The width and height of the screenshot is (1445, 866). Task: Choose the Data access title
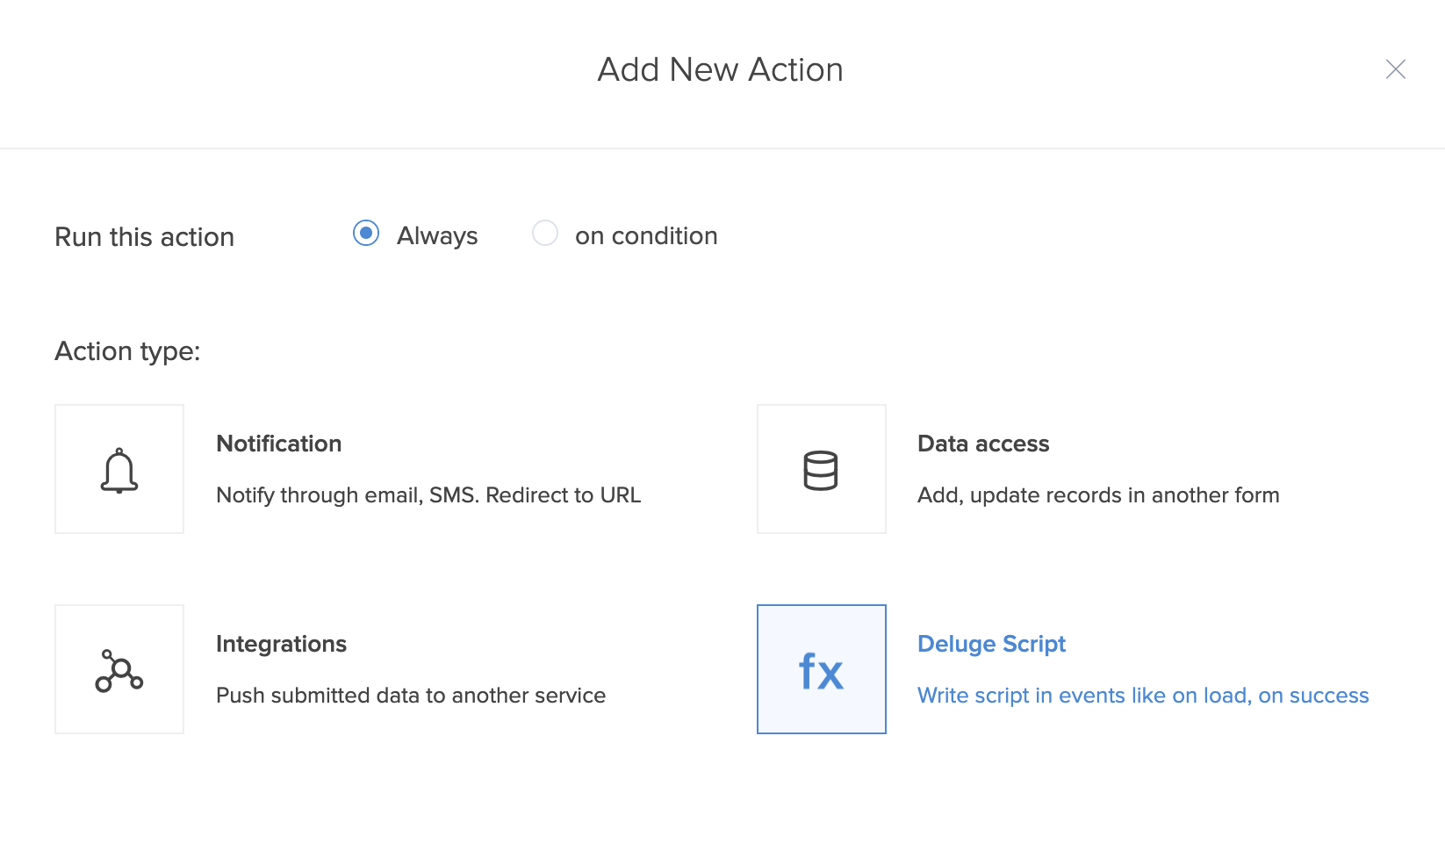983,444
